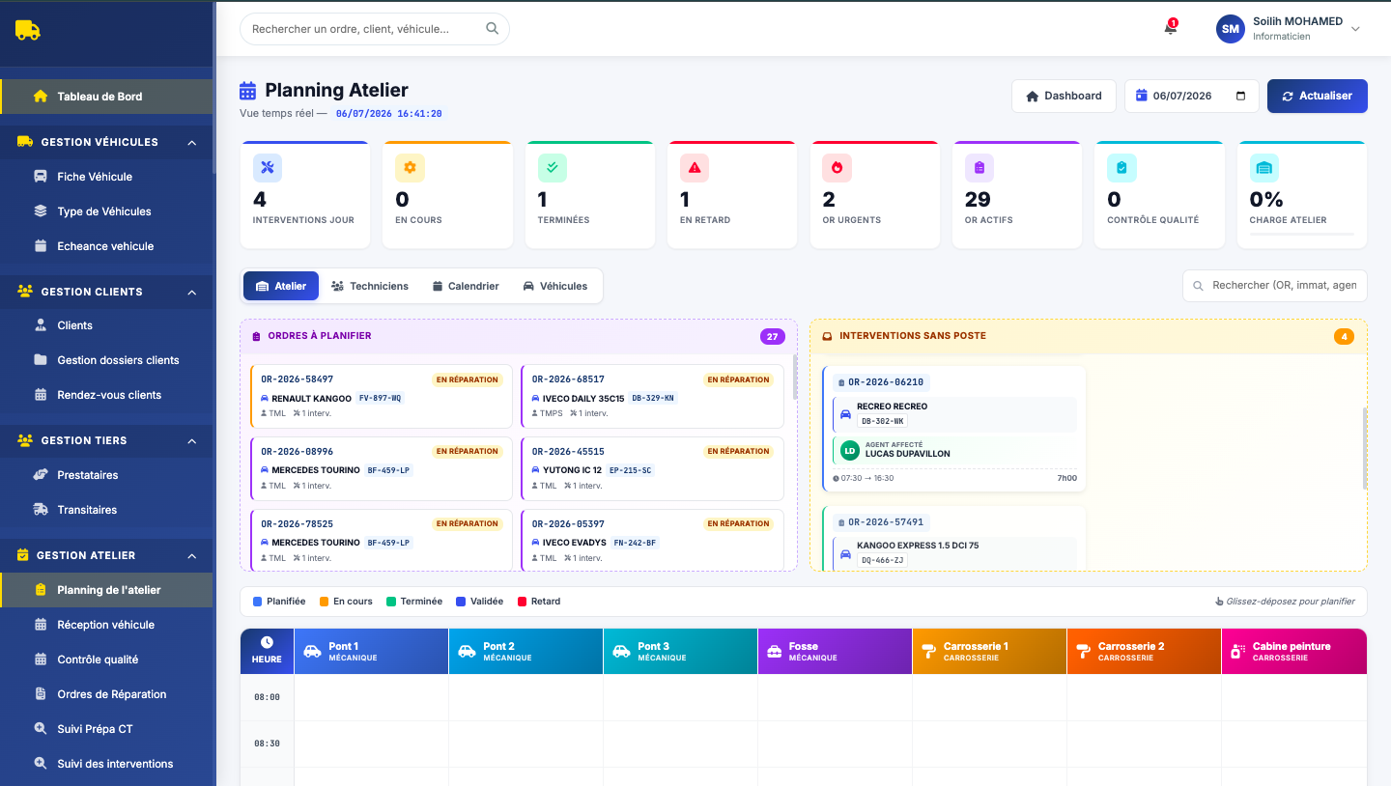This screenshot has height=786, width=1391.
Task: Click the OR search field in the planning toolbar
Action: tap(1275, 286)
